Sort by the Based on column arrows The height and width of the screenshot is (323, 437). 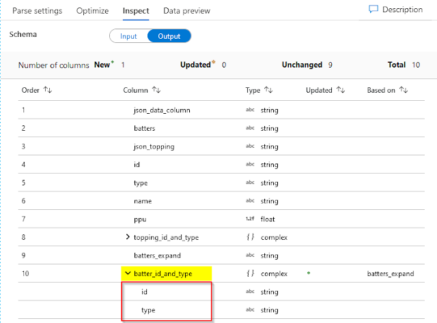(x=403, y=90)
